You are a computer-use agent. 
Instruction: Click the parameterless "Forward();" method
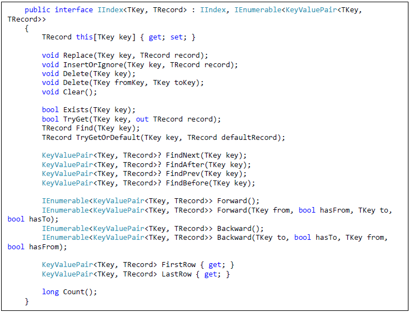click(x=238, y=201)
